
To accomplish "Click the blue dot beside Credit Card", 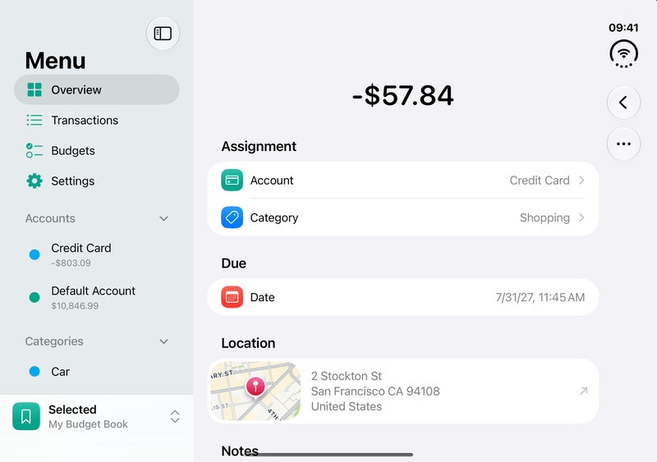I will click(x=34, y=254).
